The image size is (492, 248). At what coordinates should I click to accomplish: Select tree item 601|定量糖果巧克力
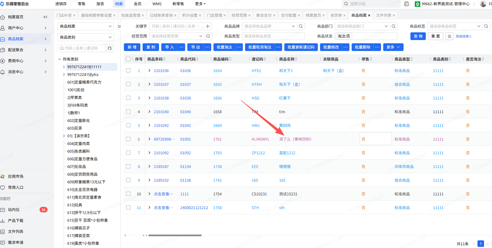84,82
